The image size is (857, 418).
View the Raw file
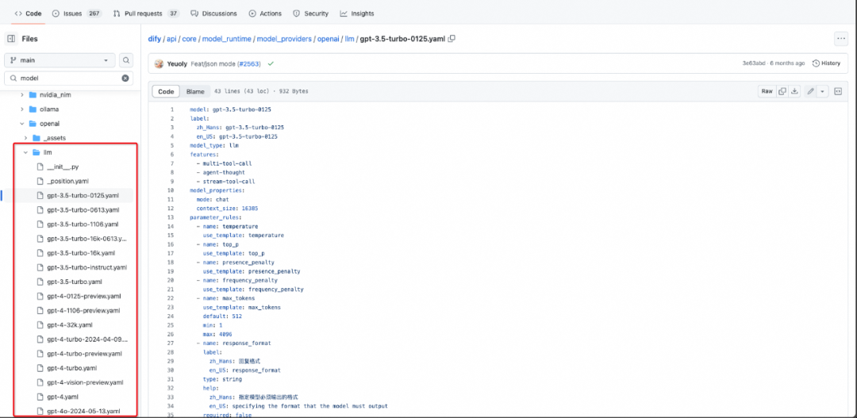[767, 91]
